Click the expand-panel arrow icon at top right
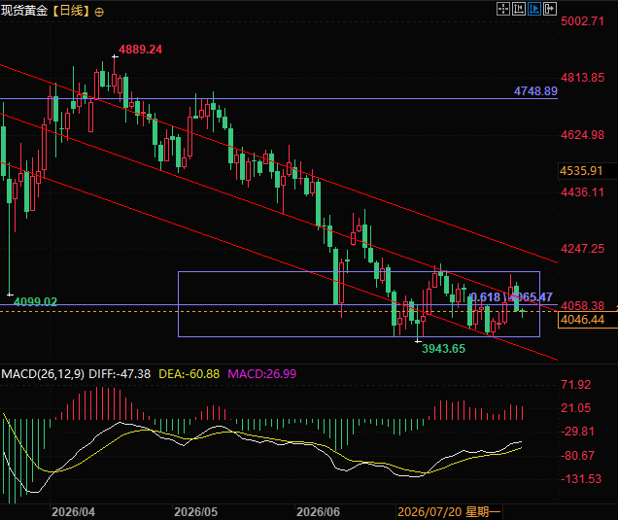The image size is (618, 520). pos(550,9)
